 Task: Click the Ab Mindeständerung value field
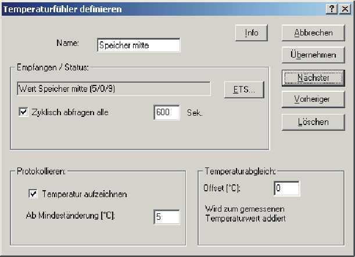pyautogui.click(x=167, y=217)
